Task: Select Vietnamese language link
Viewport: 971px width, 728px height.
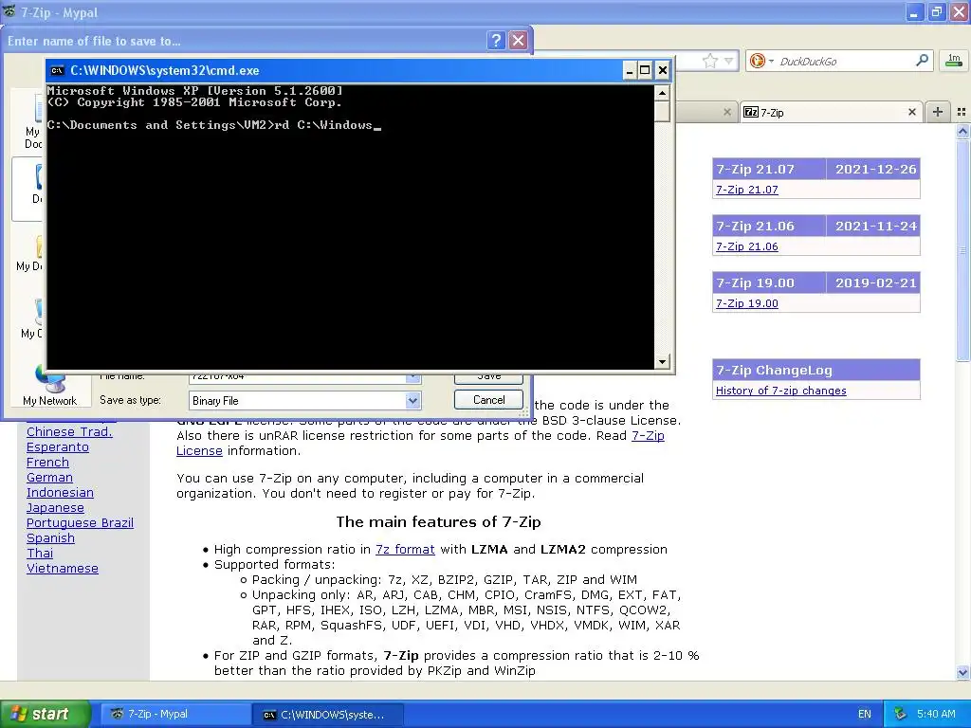Action: coord(63,569)
